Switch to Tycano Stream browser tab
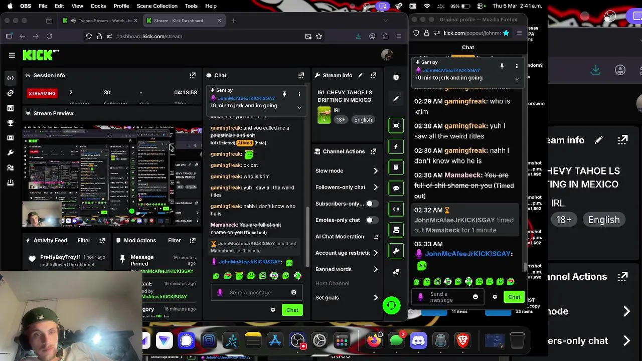The height and width of the screenshot is (361, 642). pyautogui.click(x=100, y=21)
